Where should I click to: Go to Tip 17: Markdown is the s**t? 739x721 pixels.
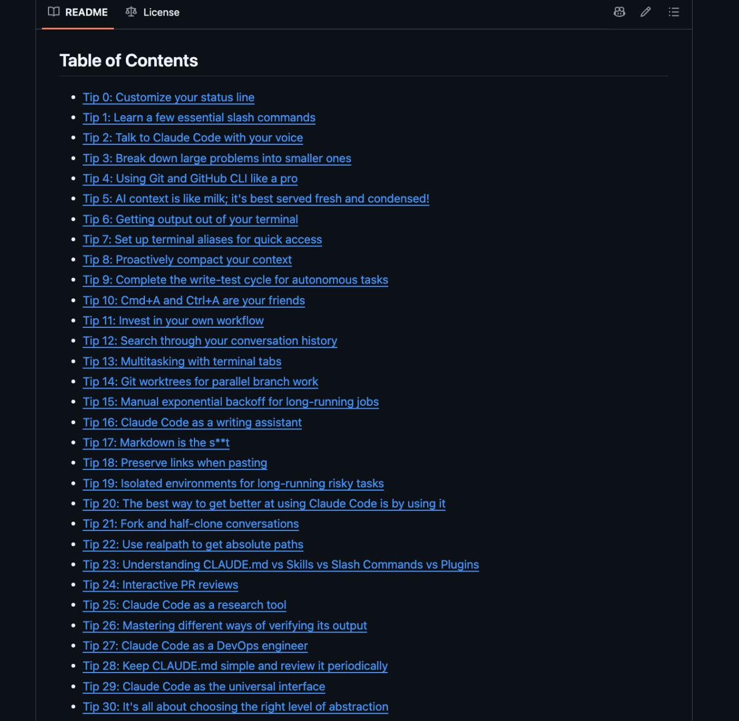coord(156,442)
